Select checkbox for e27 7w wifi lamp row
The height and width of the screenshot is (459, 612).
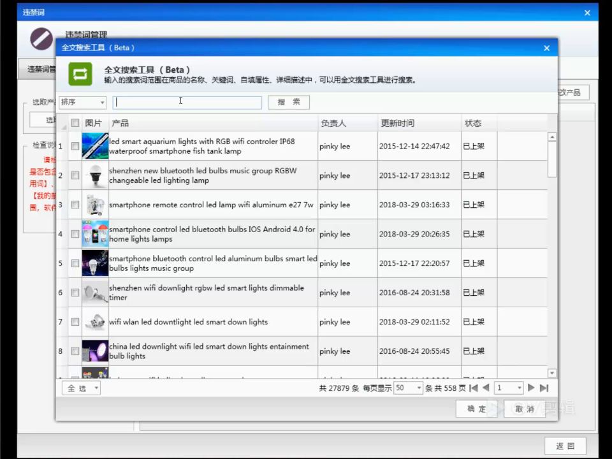75,205
